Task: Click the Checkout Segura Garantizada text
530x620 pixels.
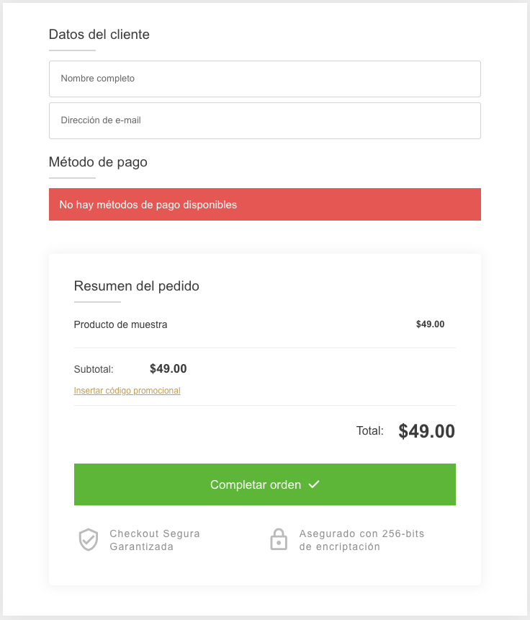Action: point(155,540)
